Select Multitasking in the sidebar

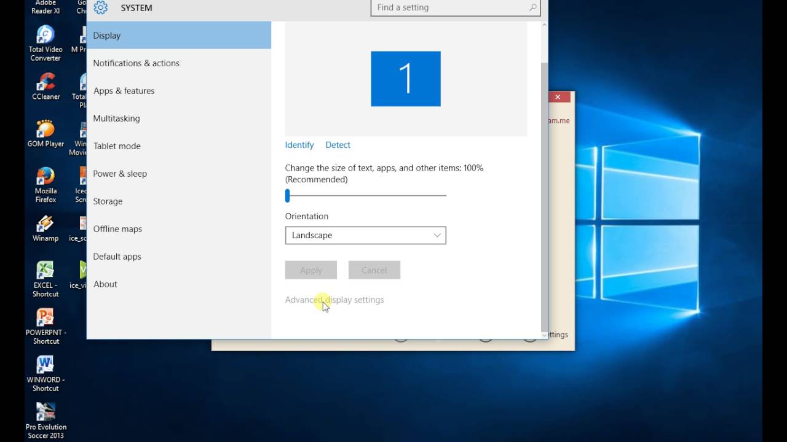(x=179, y=118)
